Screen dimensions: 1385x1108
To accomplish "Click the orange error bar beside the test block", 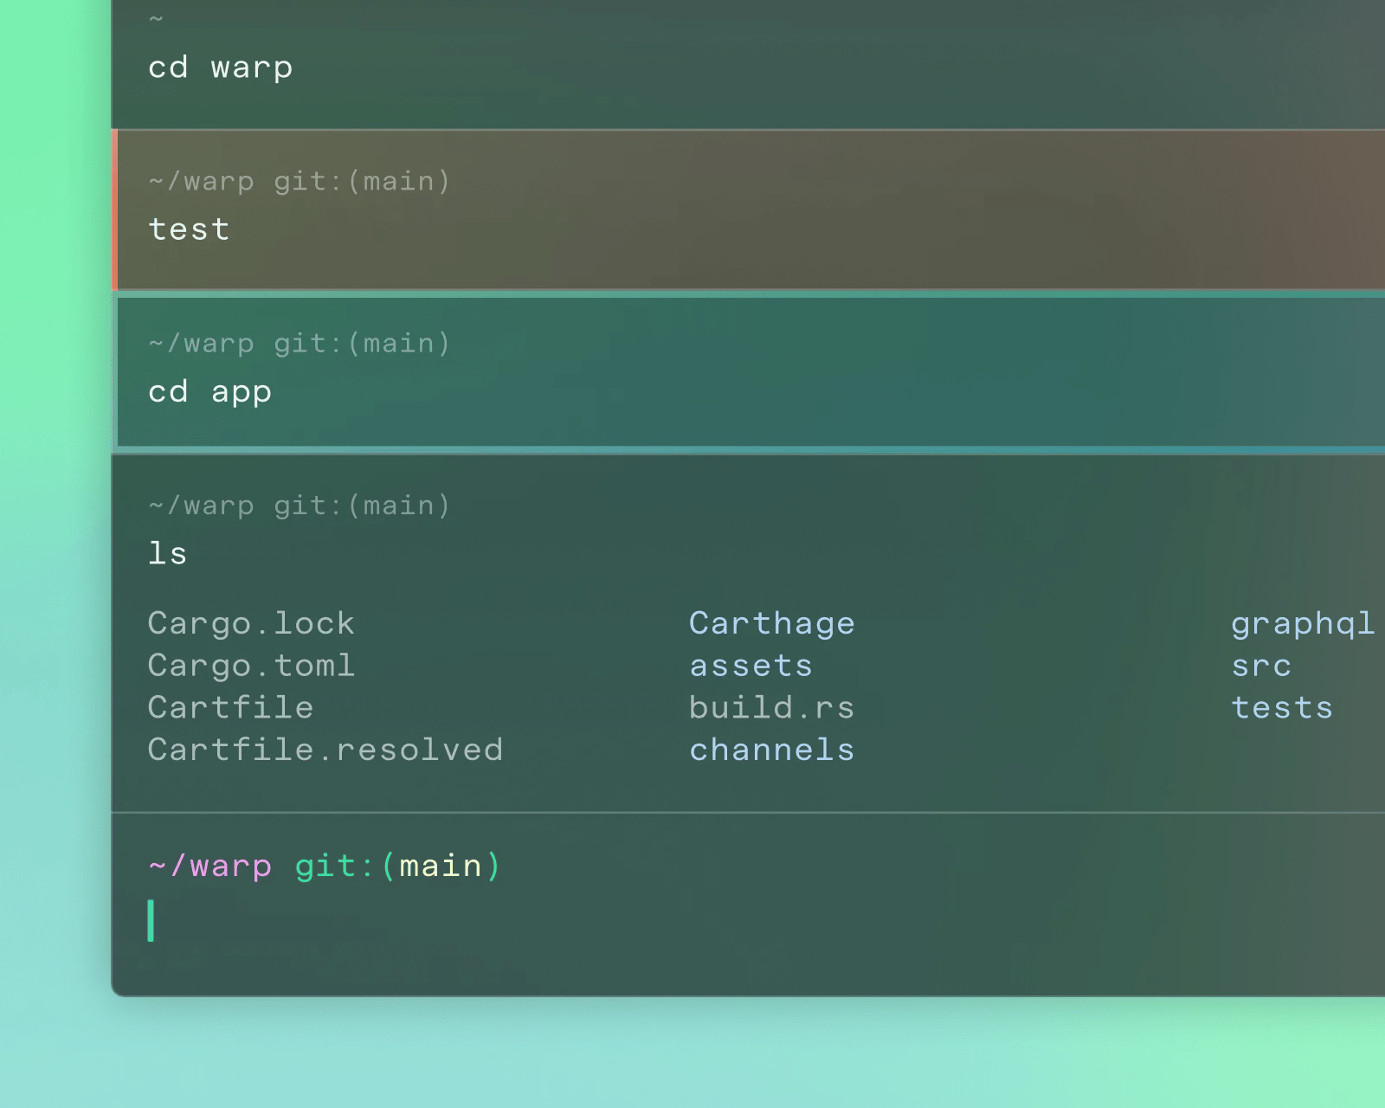I will [115, 208].
